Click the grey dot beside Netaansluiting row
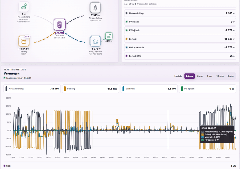The height and width of the screenshot is (169, 240). click(x=127, y=13)
